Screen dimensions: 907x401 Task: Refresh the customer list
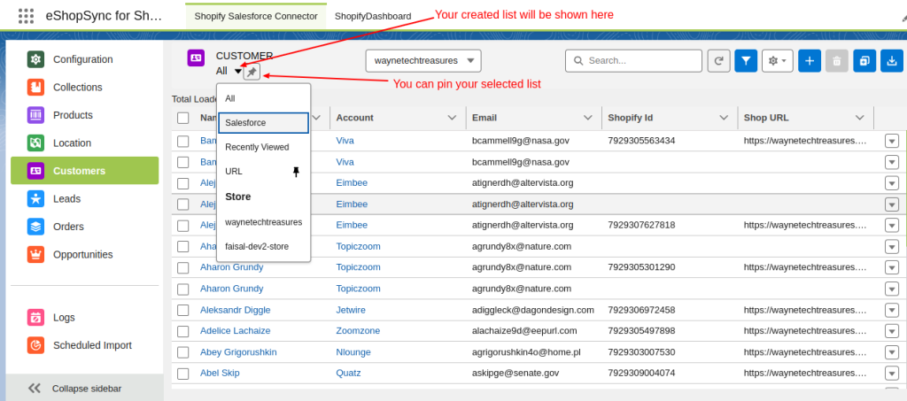point(718,61)
